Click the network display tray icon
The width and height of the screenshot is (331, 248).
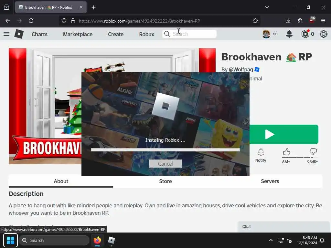tap(281, 240)
